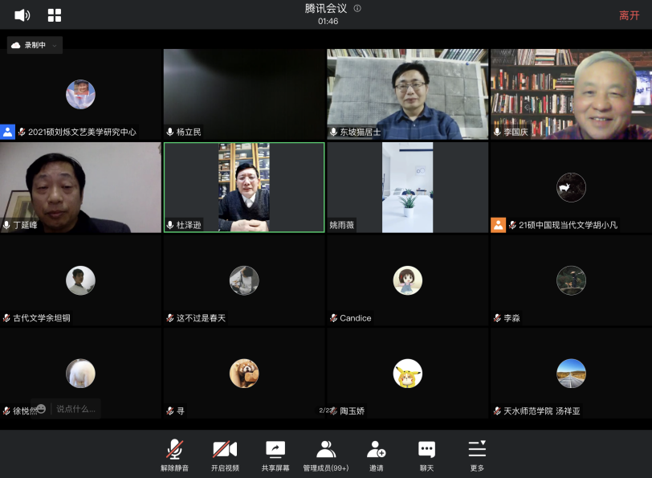Click the emoji icon in chat bar

pos(41,409)
